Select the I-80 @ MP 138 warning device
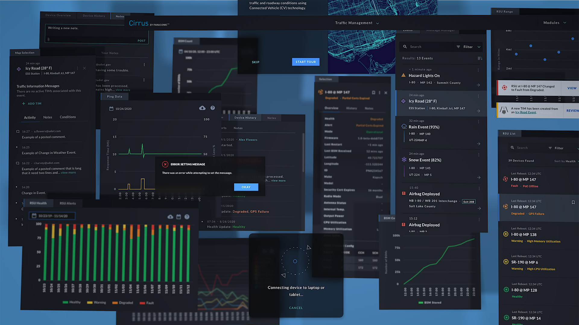 [539, 235]
